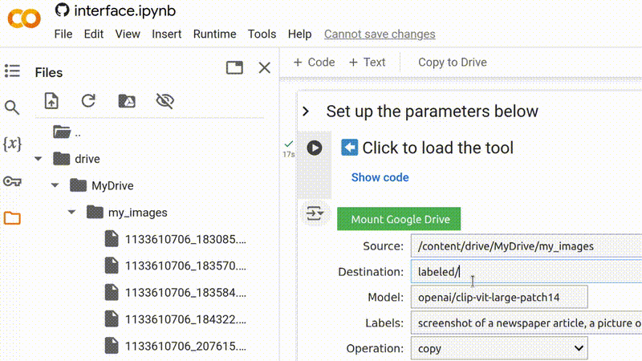
Task: Run the cell with play button
Action: [x=315, y=148]
